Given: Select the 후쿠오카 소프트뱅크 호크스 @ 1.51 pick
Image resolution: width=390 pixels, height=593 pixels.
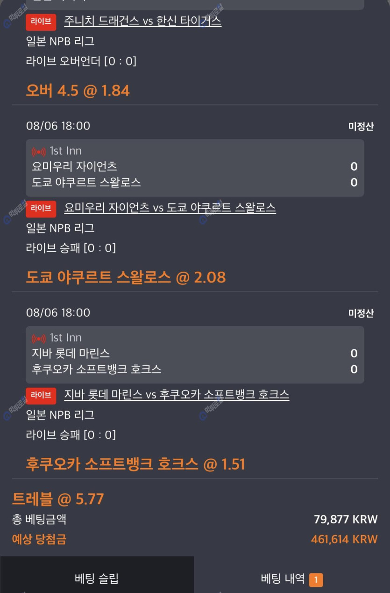Looking at the screenshot, I should click(x=135, y=464).
